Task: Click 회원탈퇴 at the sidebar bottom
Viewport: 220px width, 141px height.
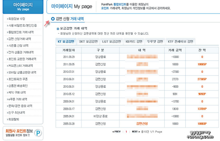Action: tap(15, 119)
